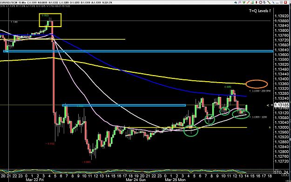Click the 1.13360 price axis label
The width and height of the screenshot is (291, 182).
pos(281,84)
